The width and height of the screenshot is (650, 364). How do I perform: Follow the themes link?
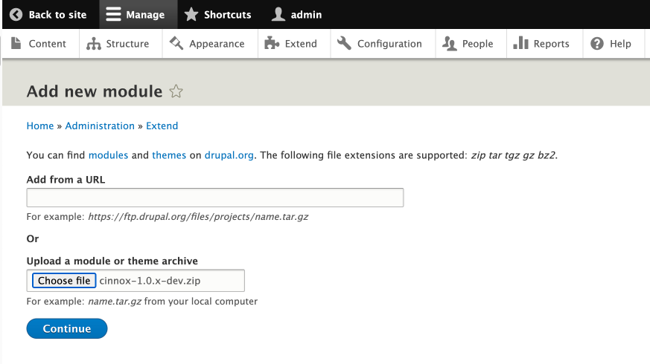(169, 155)
